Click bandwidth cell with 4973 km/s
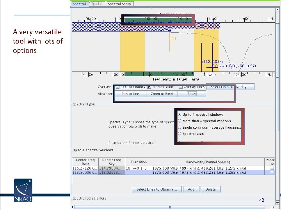Image resolution: width=281 pixels, height=210 pixels. pyautogui.click(x=208, y=173)
